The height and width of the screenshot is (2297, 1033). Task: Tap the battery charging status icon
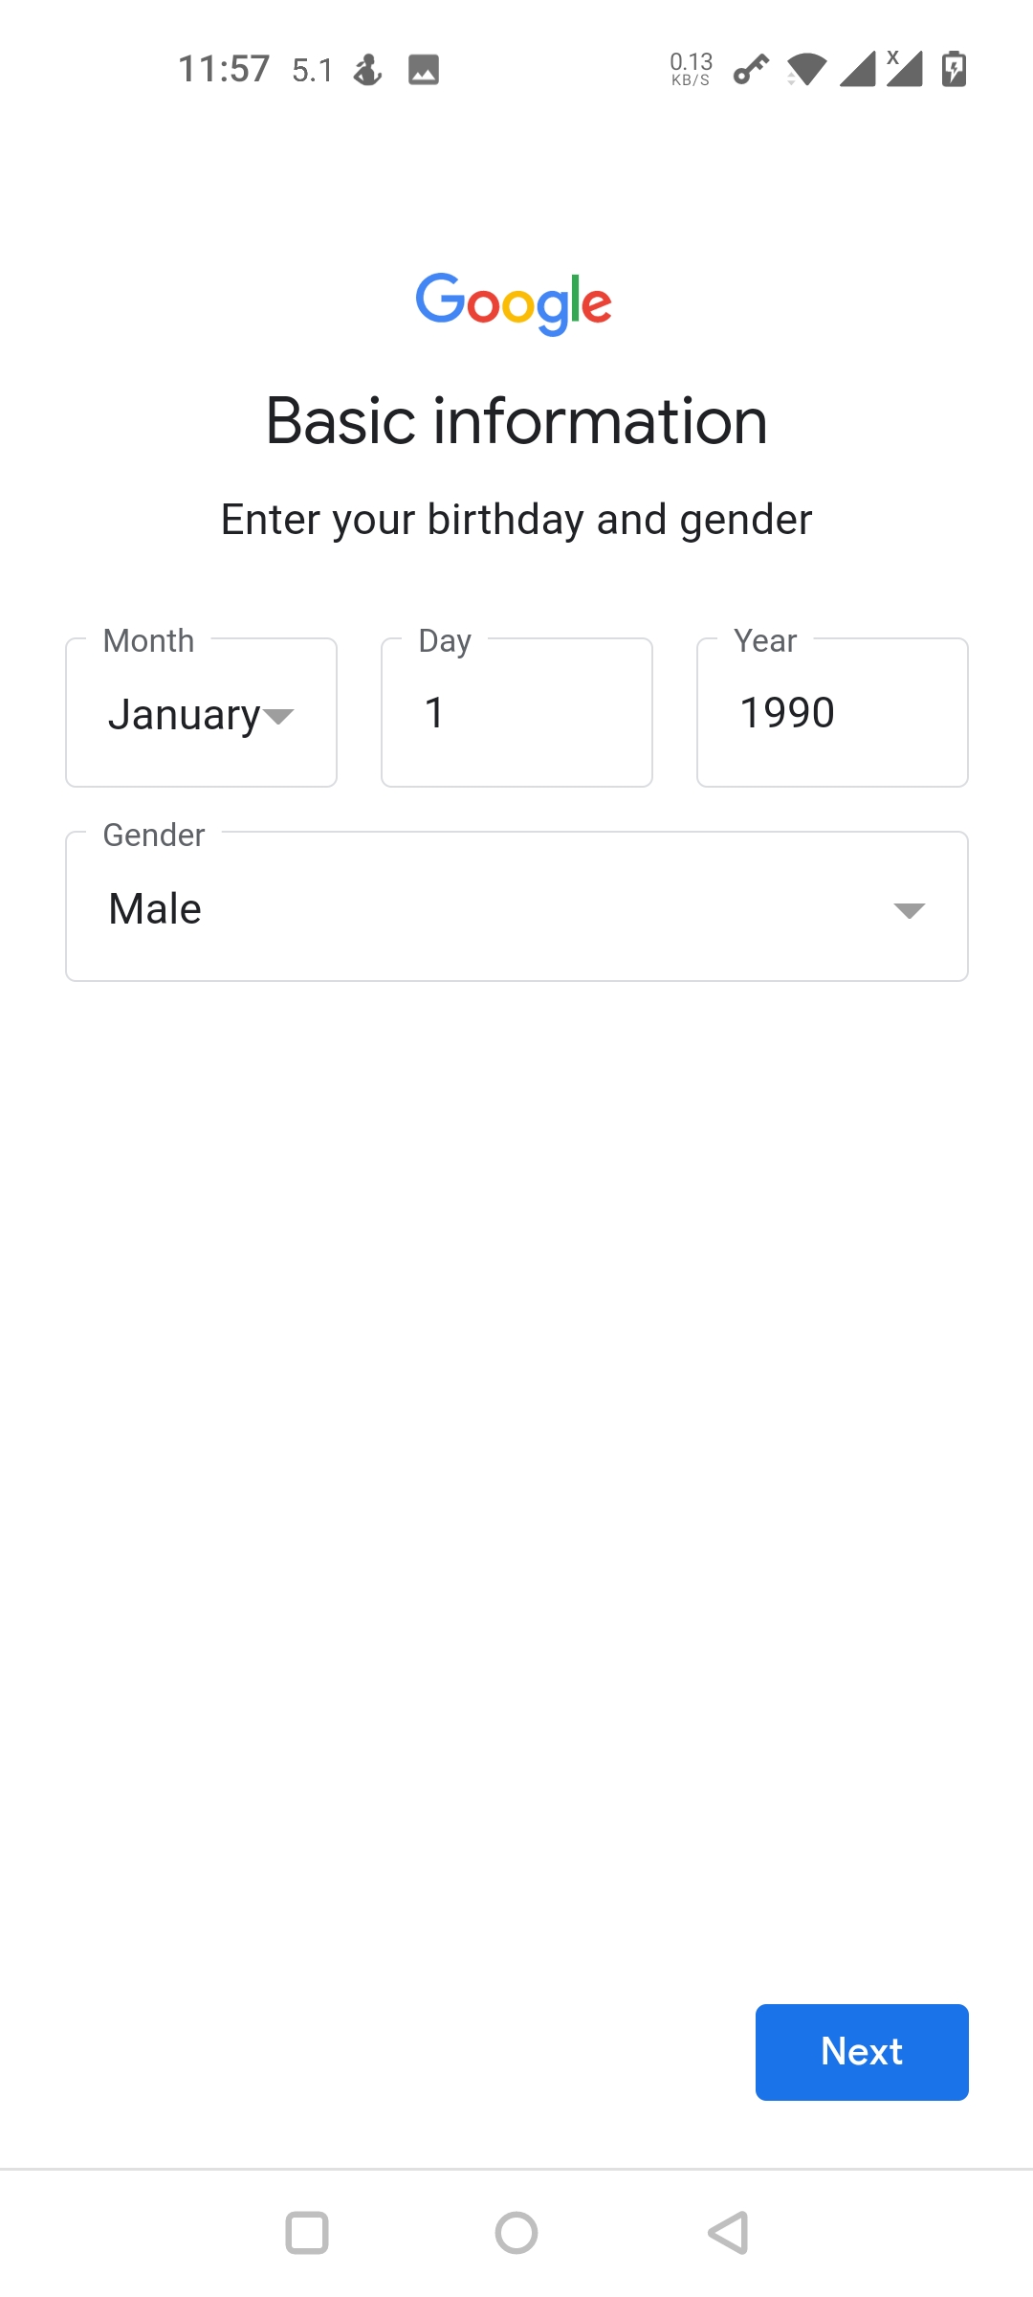[x=954, y=69]
